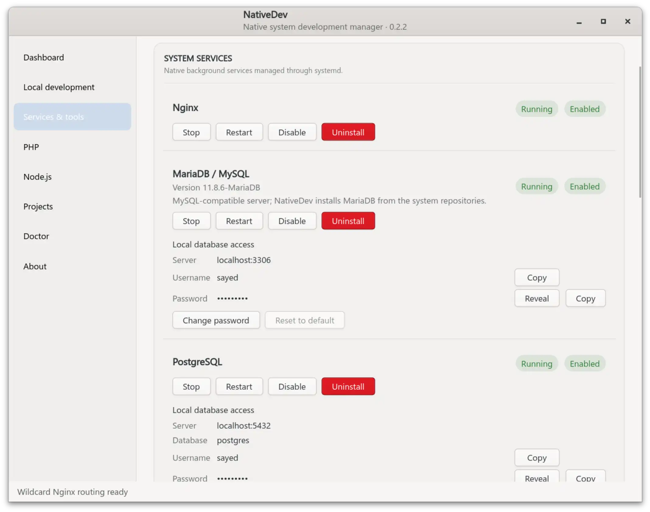Disable the PostgreSQL service

[x=292, y=387]
